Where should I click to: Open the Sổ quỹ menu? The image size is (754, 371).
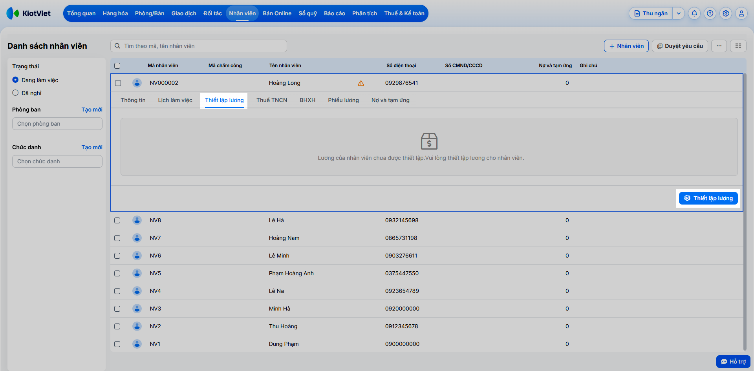pyautogui.click(x=307, y=13)
